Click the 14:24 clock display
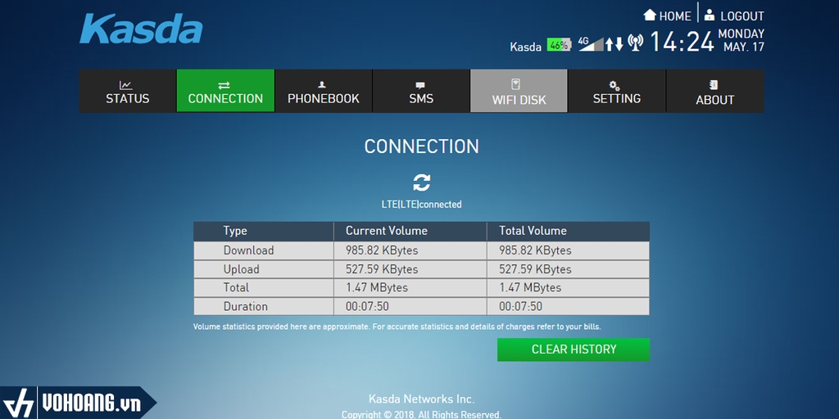The image size is (839, 419). tap(683, 42)
